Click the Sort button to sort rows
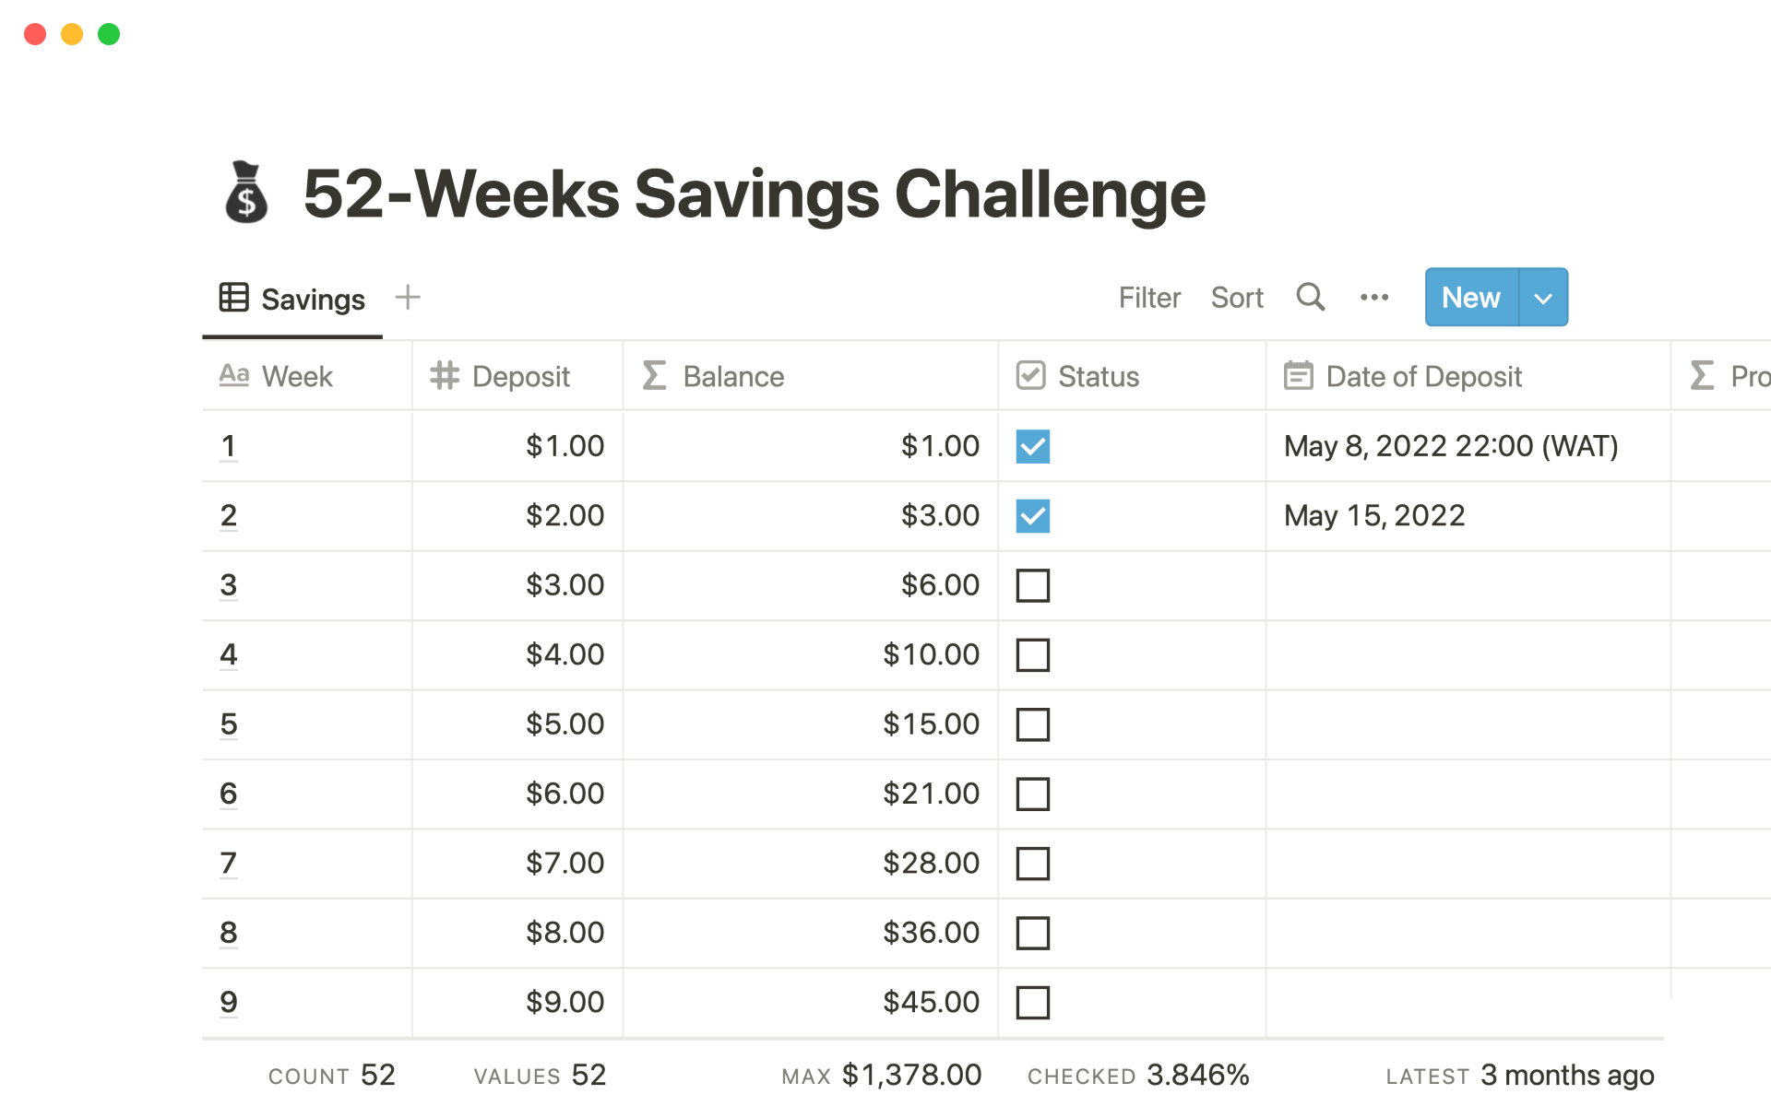Viewport: 1771px width, 1106px height. coord(1235,297)
